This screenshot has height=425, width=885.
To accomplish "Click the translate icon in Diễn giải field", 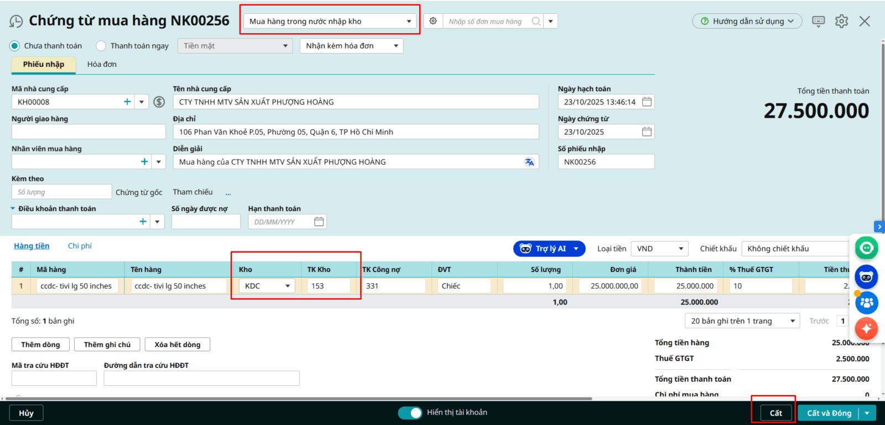I will pyautogui.click(x=529, y=162).
